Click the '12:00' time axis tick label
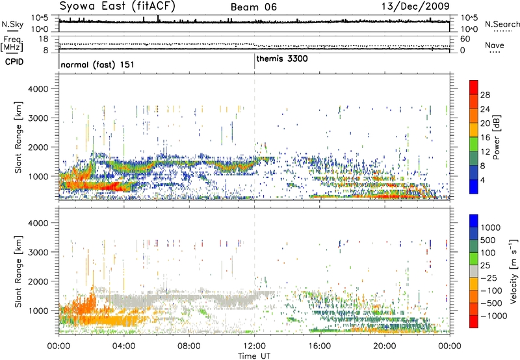Image resolution: width=520 pixels, height=360 pixels. [x=254, y=346]
